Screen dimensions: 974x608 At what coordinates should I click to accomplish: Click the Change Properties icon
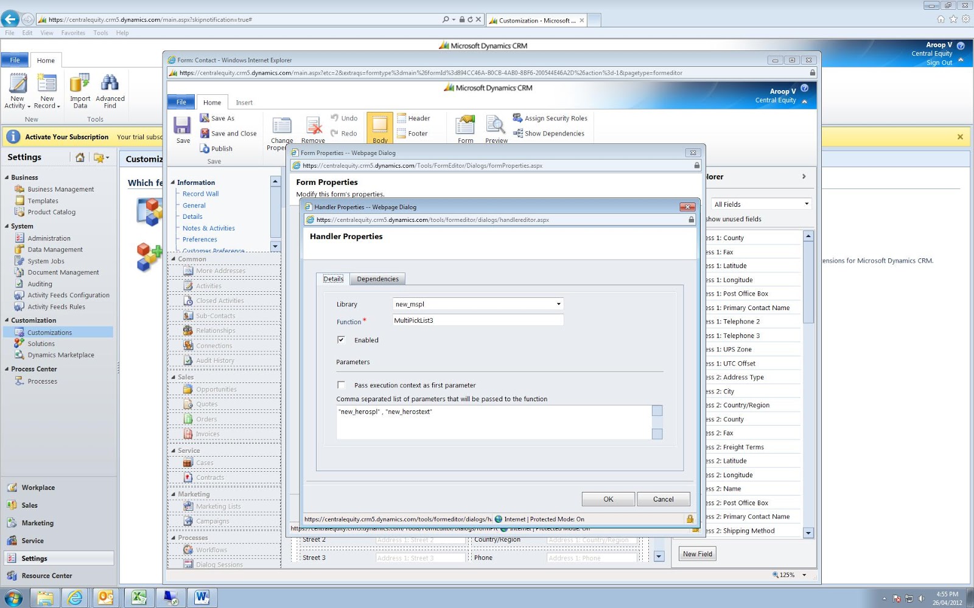[281, 128]
